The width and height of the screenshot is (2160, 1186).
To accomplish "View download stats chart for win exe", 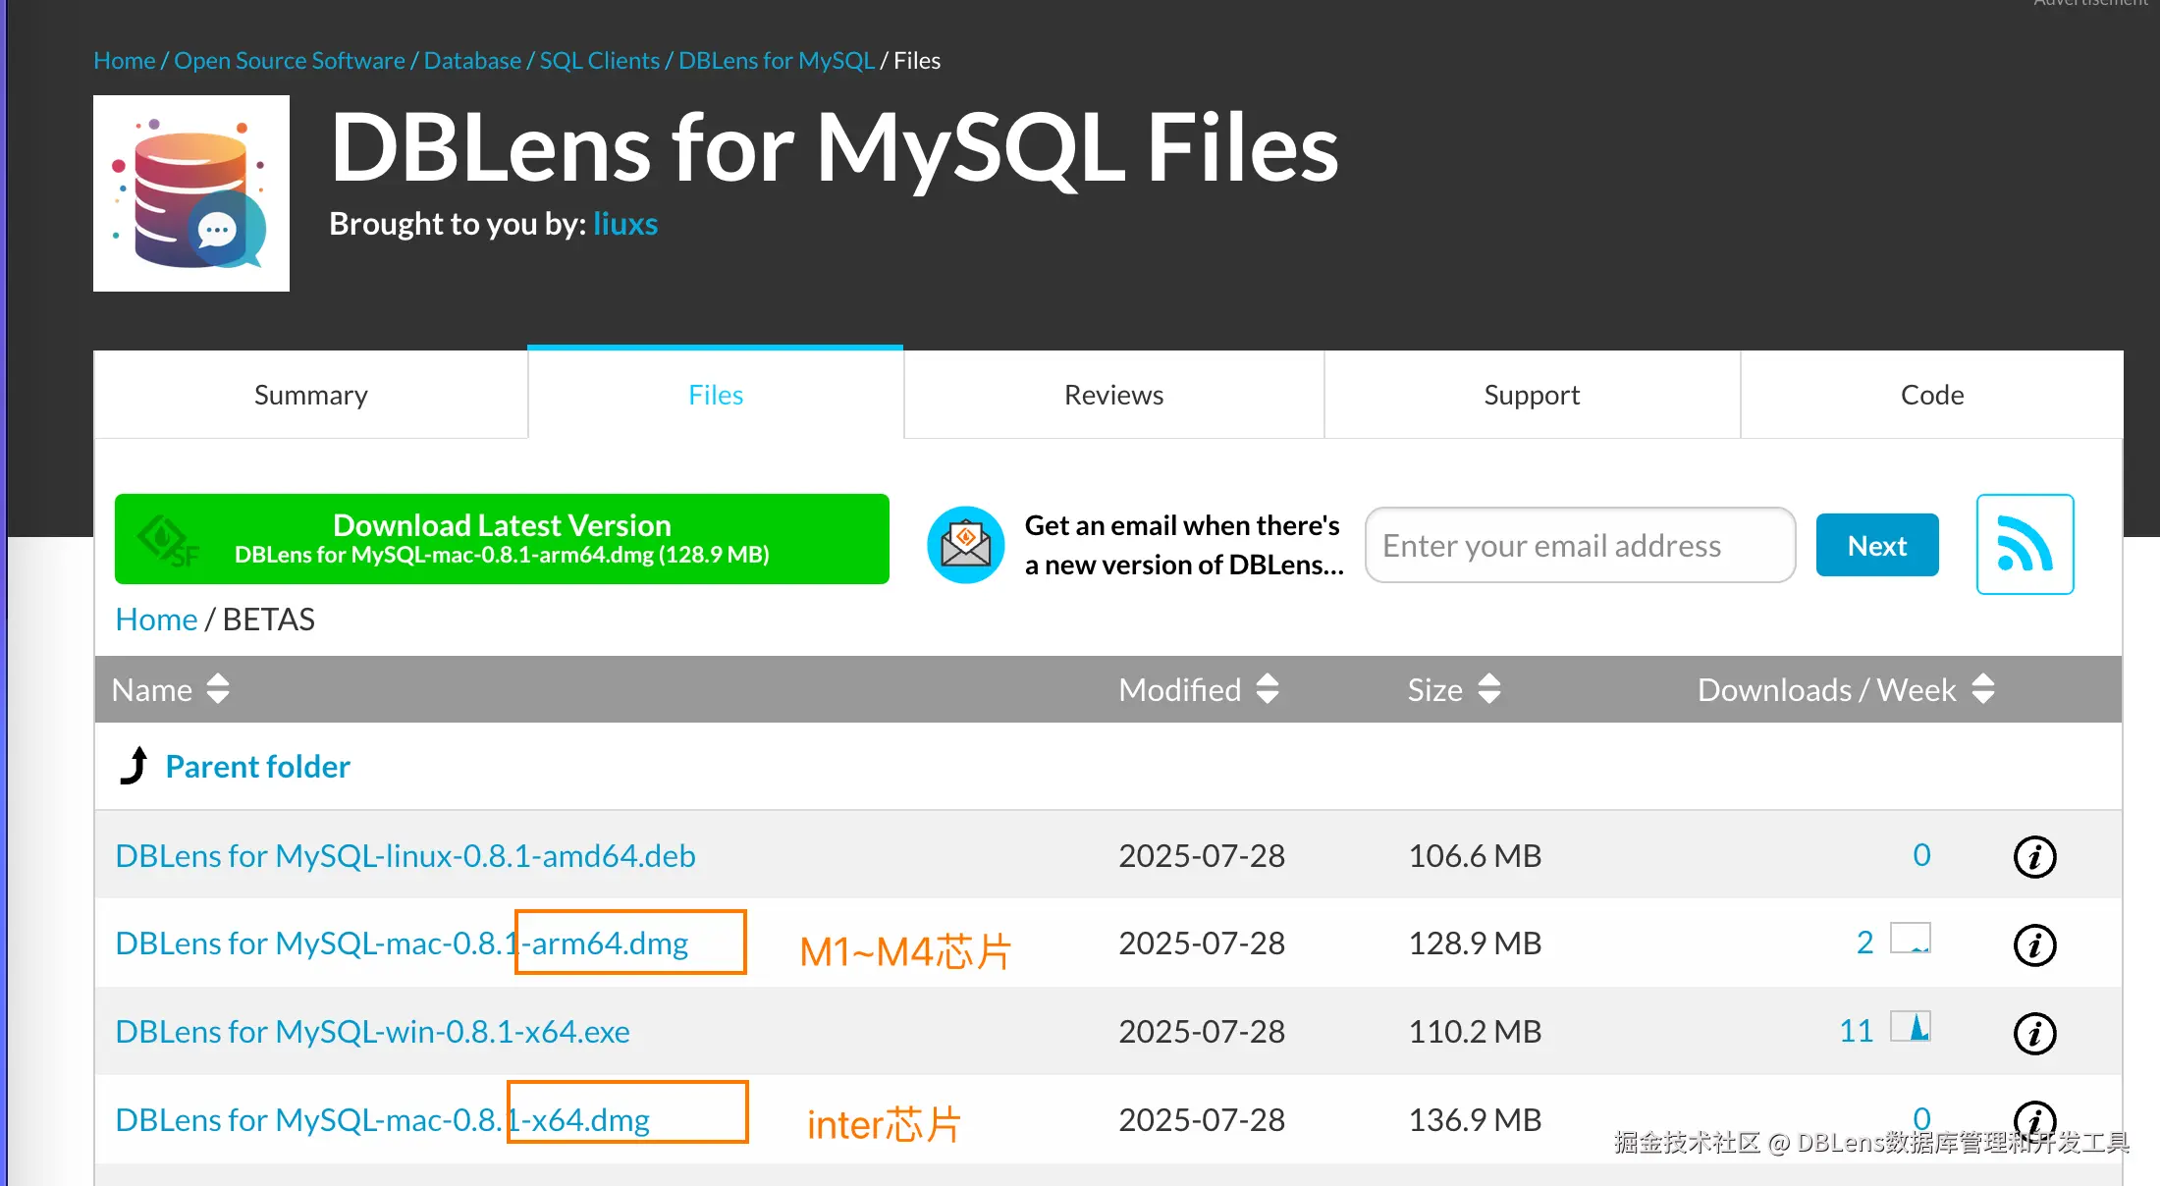I will pos(1911,1027).
